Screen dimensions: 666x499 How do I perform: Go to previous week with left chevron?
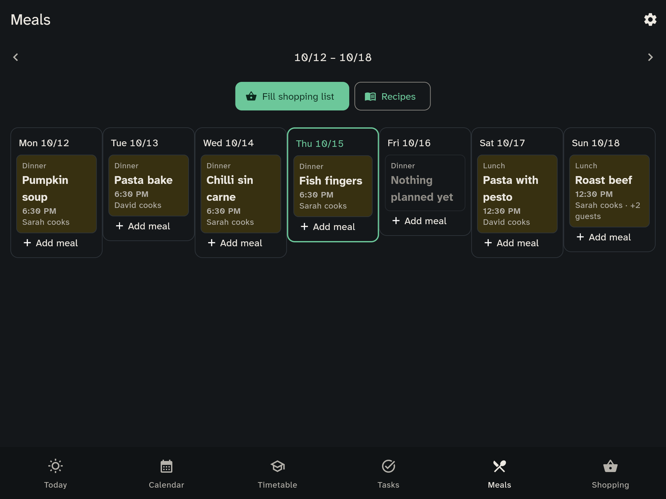[16, 57]
